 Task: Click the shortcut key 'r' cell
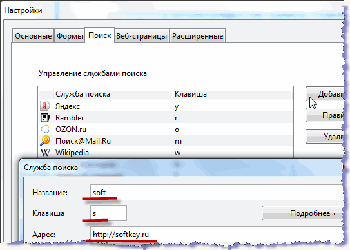pos(176,118)
